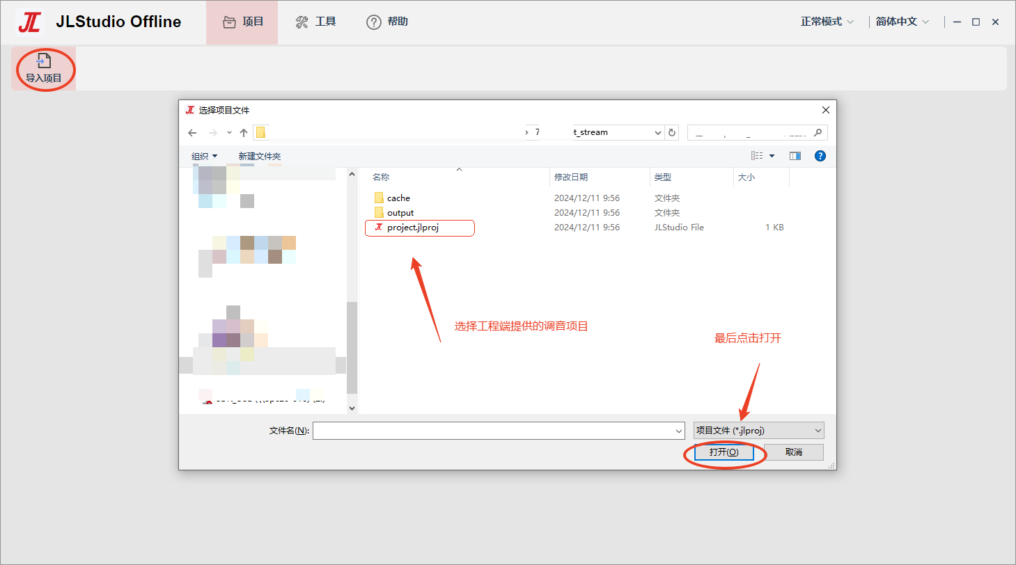The height and width of the screenshot is (565, 1016).
Task: Open the 帮助 menu tab
Action: tap(387, 22)
